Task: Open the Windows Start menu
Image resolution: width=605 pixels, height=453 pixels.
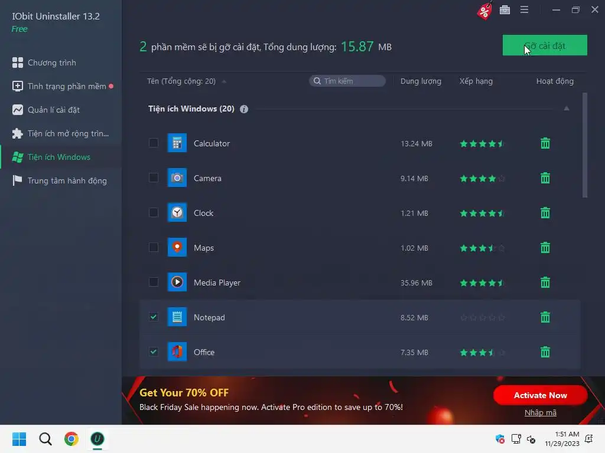Action: [x=19, y=439]
